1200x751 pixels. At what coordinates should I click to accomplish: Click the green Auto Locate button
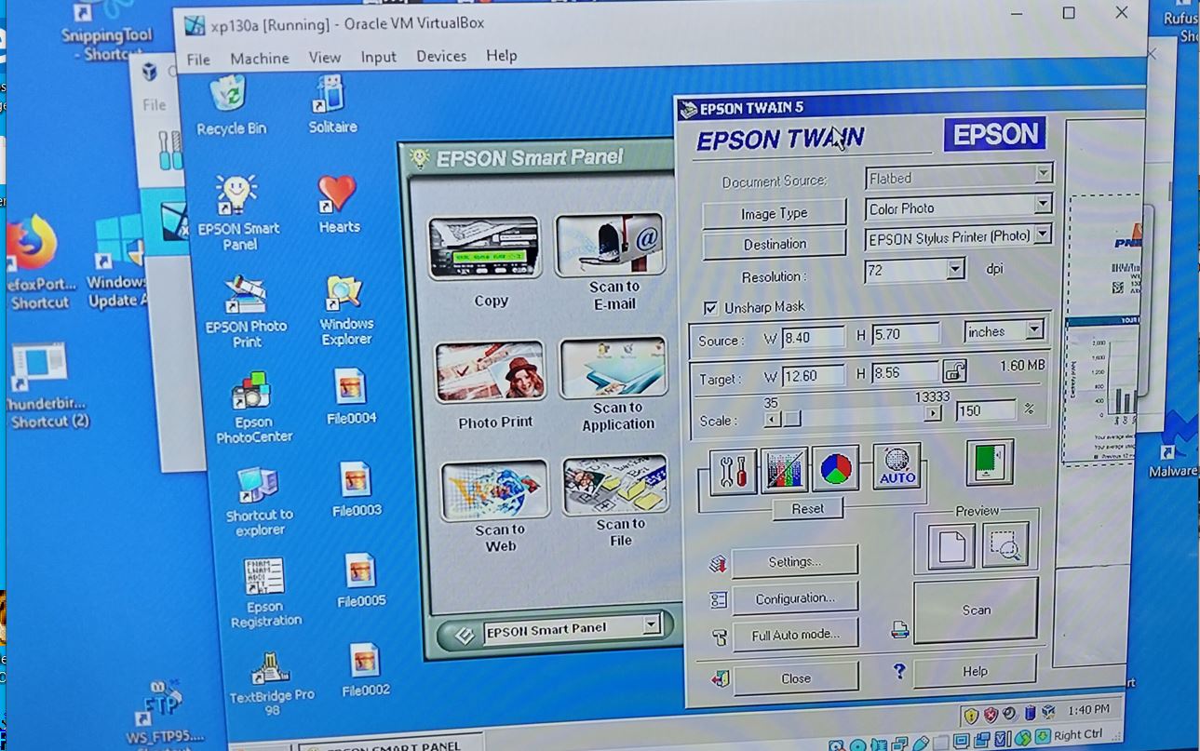coord(989,463)
